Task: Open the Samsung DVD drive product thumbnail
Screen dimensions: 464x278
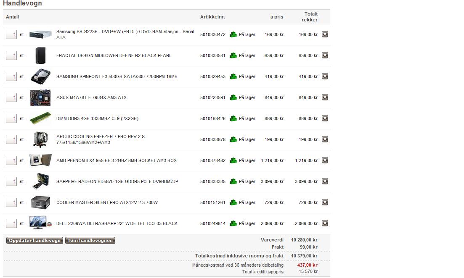Action: point(40,34)
